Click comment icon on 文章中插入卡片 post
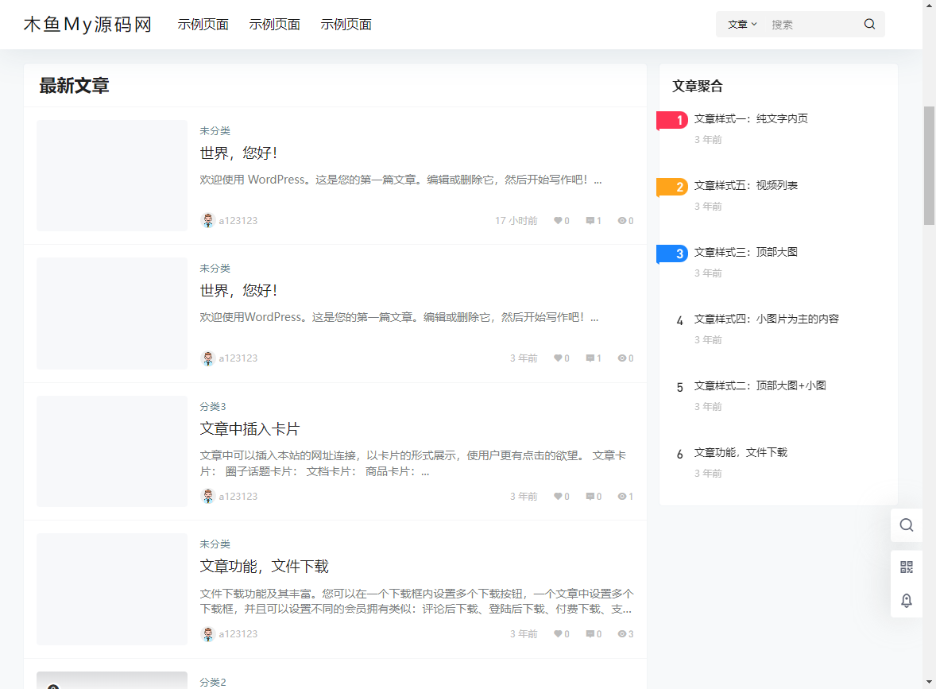Image resolution: width=936 pixels, height=689 pixels. pyautogui.click(x=590, y=496)
